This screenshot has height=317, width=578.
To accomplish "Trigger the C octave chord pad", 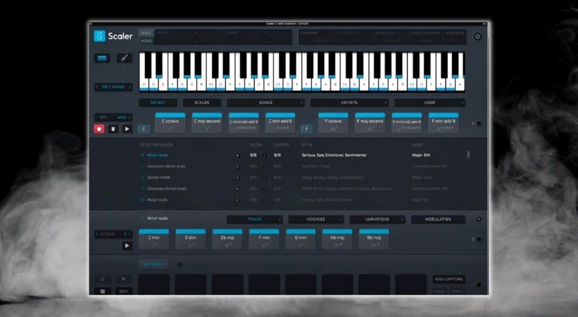I will coord(171,123).
